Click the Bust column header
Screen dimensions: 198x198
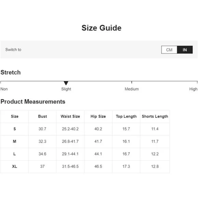coord(42,116)
